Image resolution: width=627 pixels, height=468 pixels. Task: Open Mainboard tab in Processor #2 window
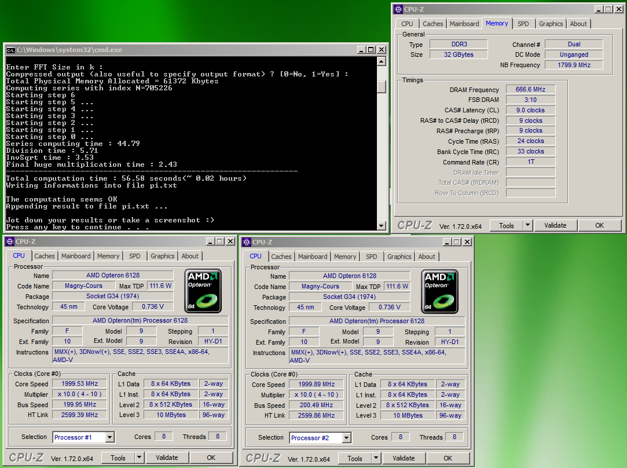coord(313,257)
